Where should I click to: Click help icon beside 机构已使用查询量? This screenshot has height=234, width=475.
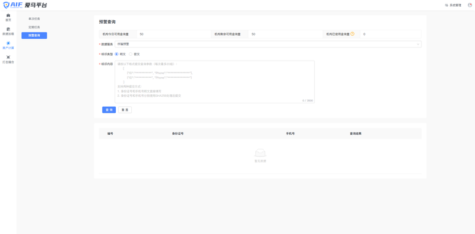[x=352, y=34]
